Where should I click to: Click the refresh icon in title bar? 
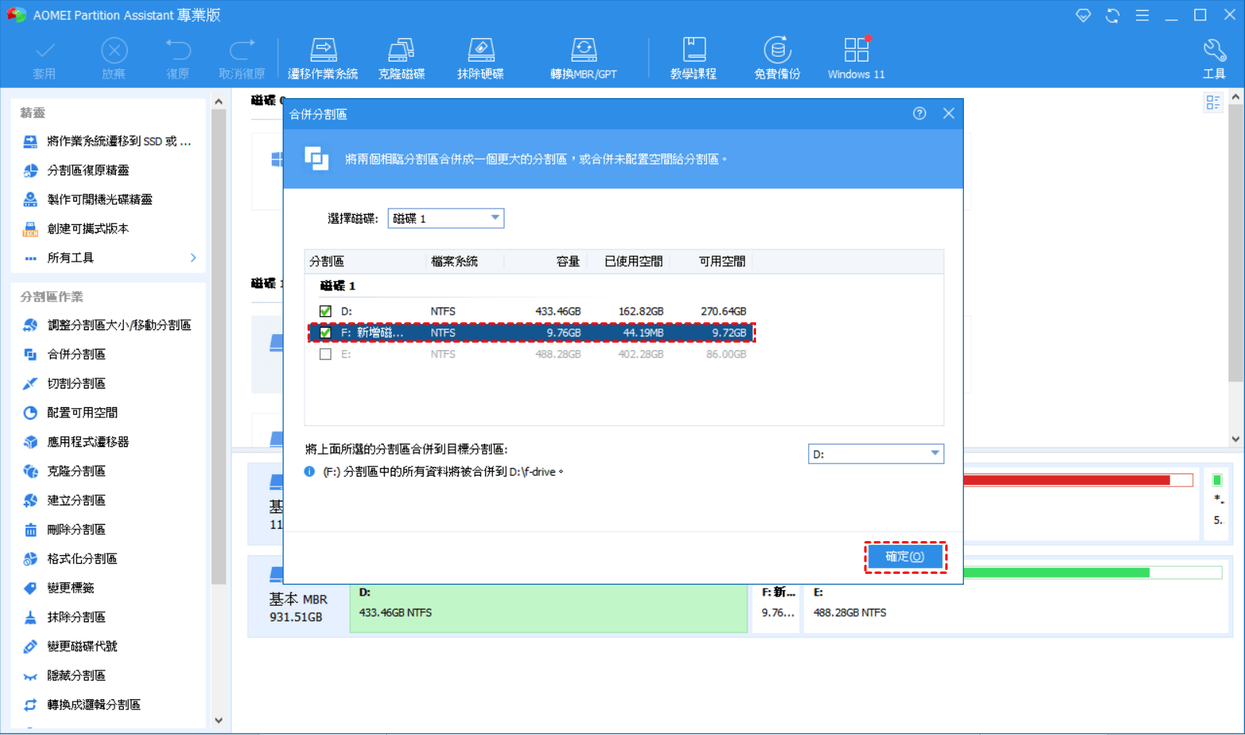pos(1113,16)
